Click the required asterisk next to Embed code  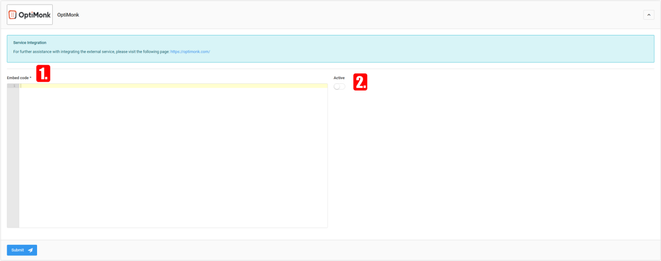30,78
